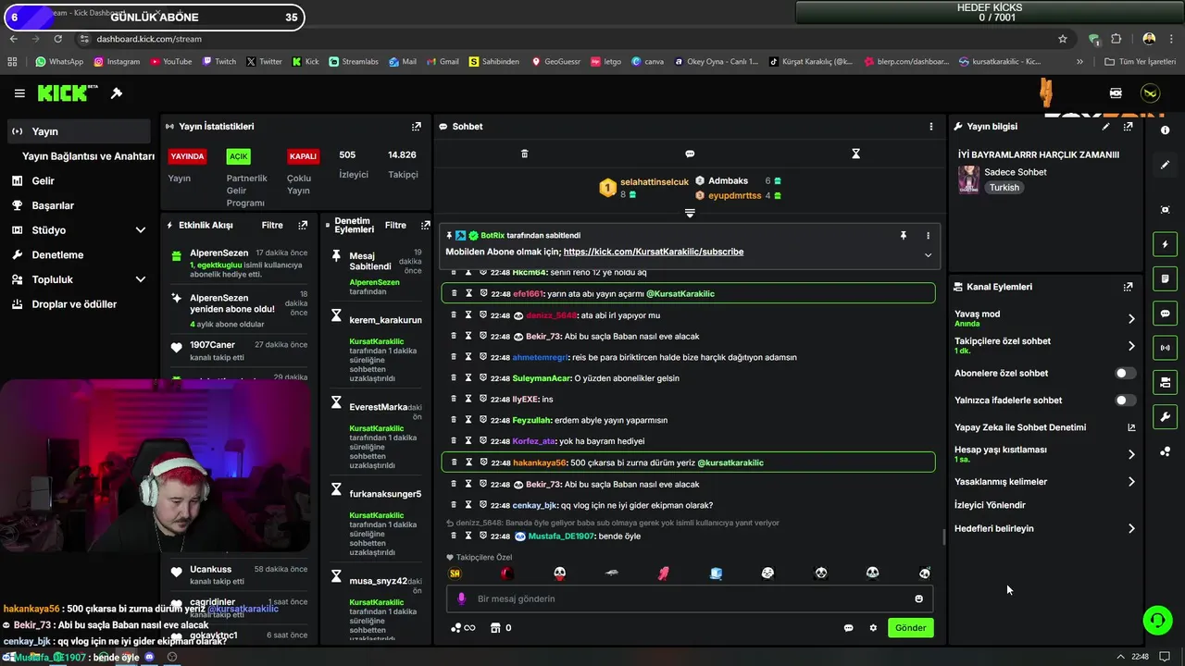Pop out the Etkinlik Akışı panel
The image size is (1185, 666).
303,226
